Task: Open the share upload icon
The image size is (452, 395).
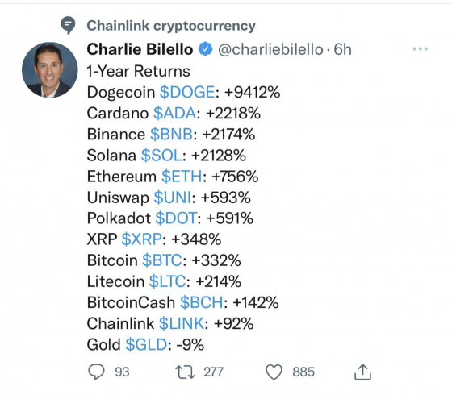Action: pyautogui.click(x=362, y=372)
